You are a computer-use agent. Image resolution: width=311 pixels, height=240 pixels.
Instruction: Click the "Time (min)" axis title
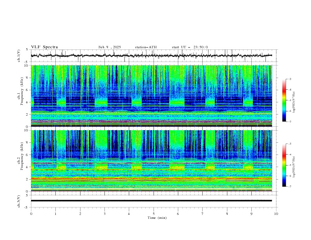157,218
